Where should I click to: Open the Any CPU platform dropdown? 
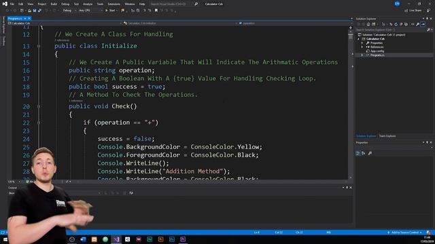tap(90, 11)
